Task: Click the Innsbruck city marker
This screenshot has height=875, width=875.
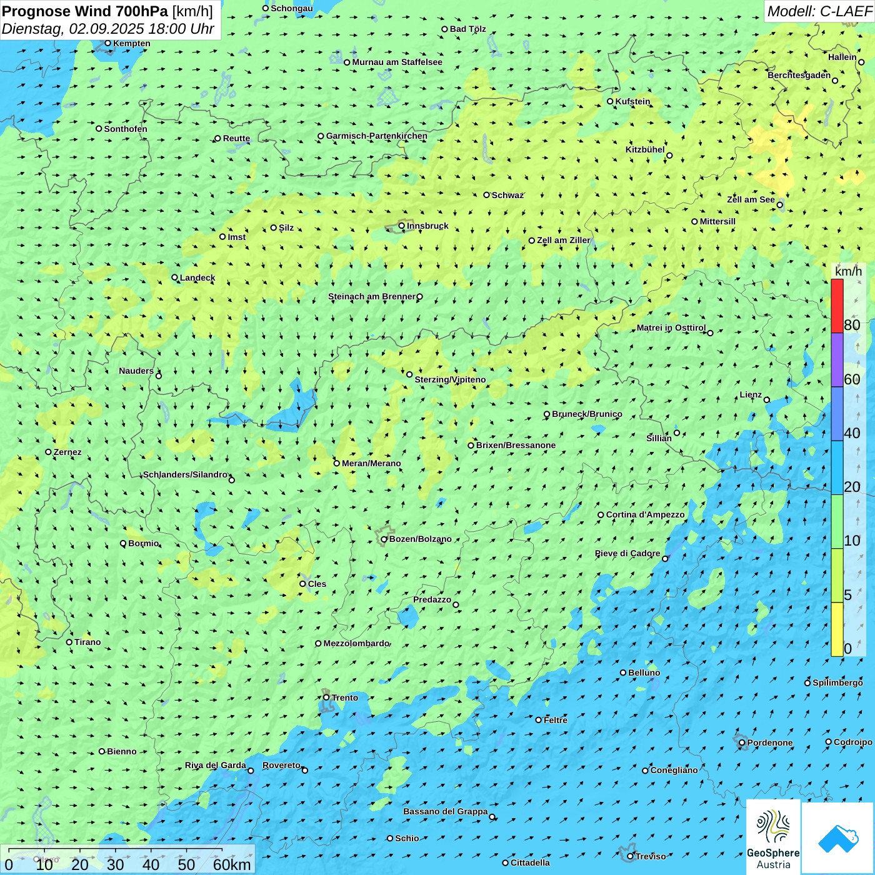Action: pyautogui.click(x=402, y=226)
